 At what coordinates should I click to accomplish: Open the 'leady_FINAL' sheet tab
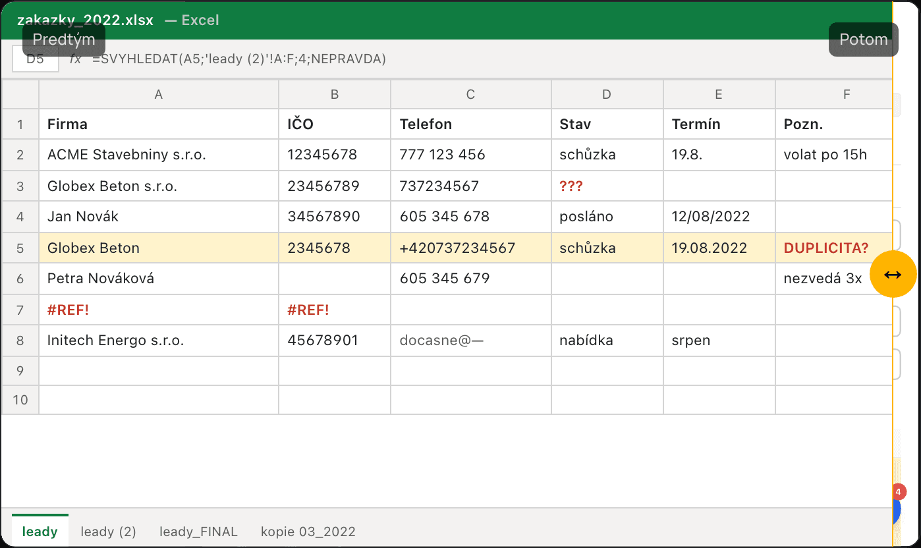pos(198,531)
